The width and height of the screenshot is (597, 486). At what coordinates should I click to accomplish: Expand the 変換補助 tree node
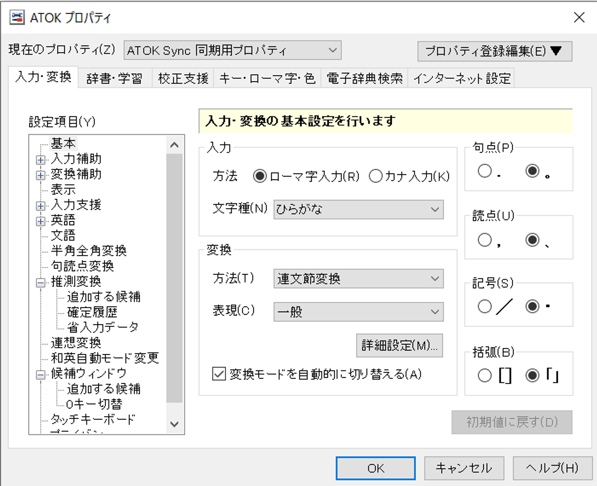click(x=40, y=175)
